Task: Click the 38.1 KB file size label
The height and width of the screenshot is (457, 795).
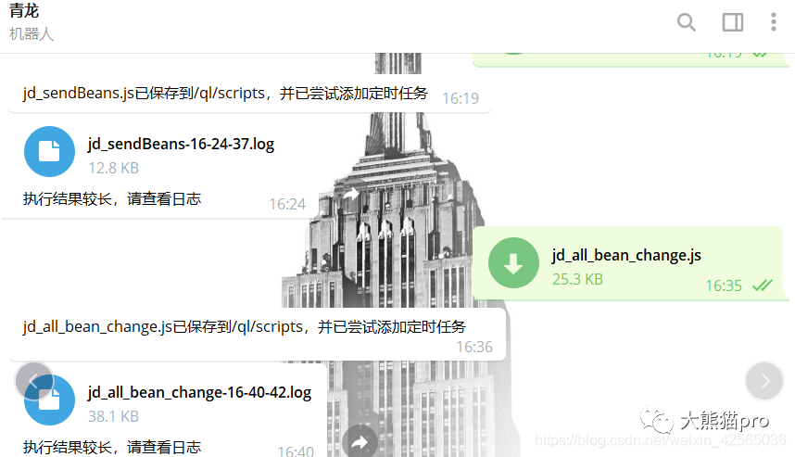Action: pos(114,416)
